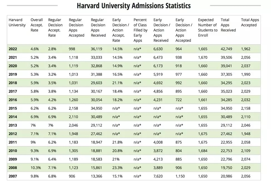Click the 42,749 total apps received cell
Viewport: 271px width, 185px height.
[x=227, y=49]
